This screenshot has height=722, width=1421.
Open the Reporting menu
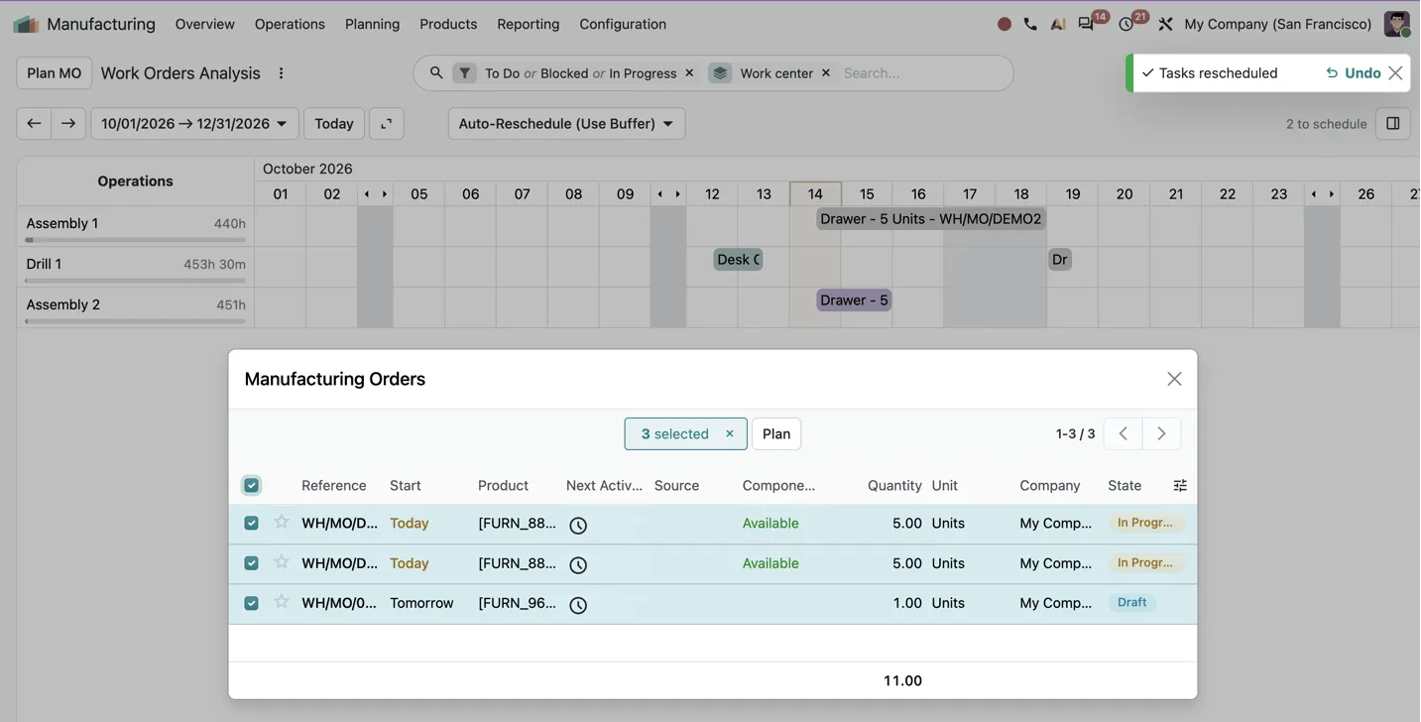[x=528, y=24]
